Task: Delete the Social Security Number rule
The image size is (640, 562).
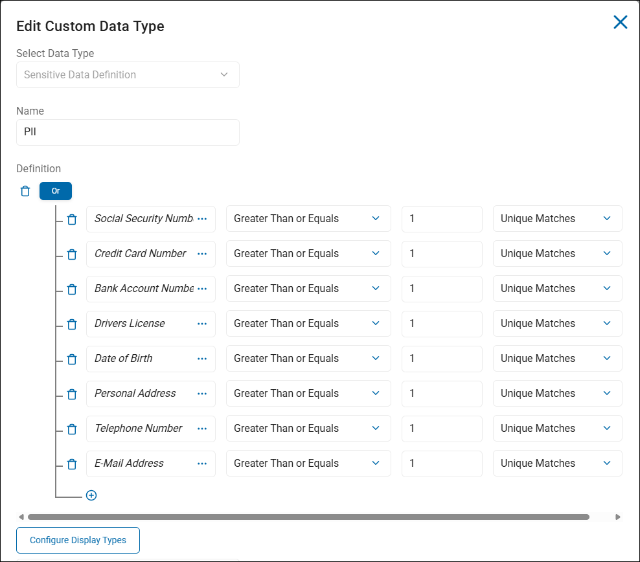Action: pyautogui.click(x=72, y=219)
